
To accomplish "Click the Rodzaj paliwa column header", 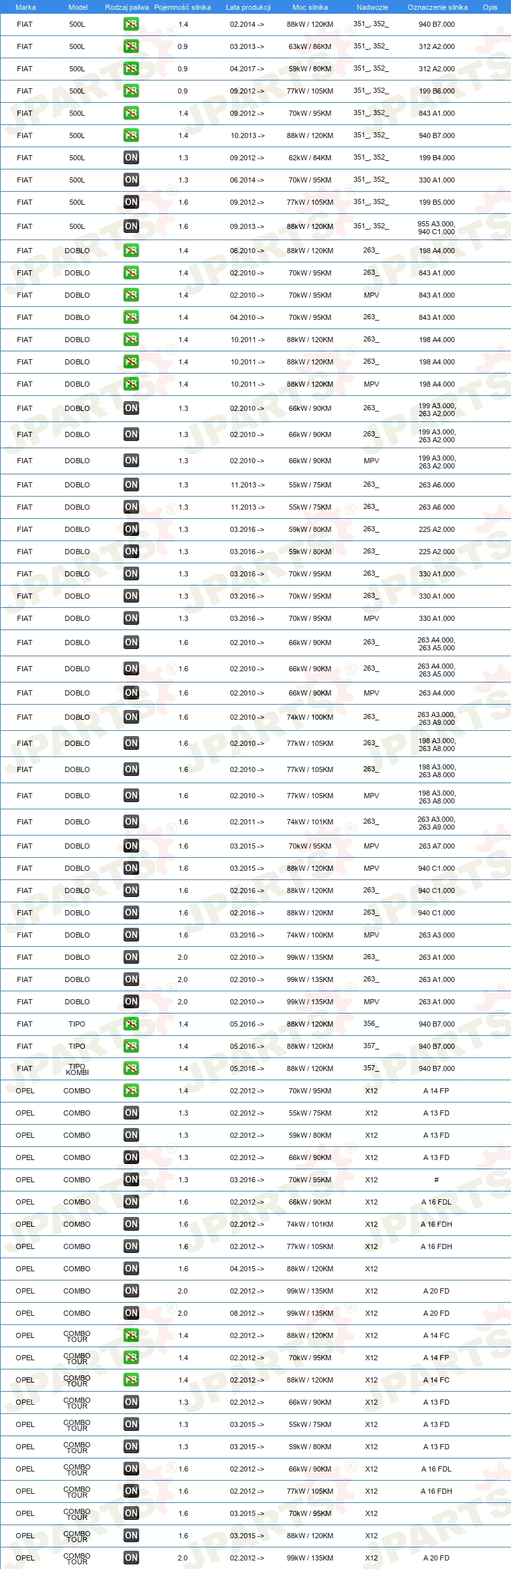I will coord(127,7).
